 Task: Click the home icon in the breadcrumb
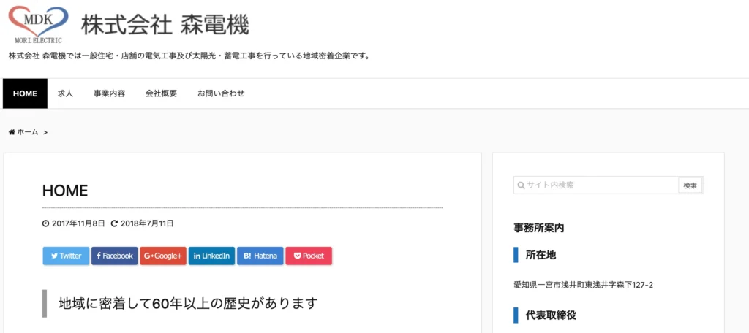tap(12, 132)
